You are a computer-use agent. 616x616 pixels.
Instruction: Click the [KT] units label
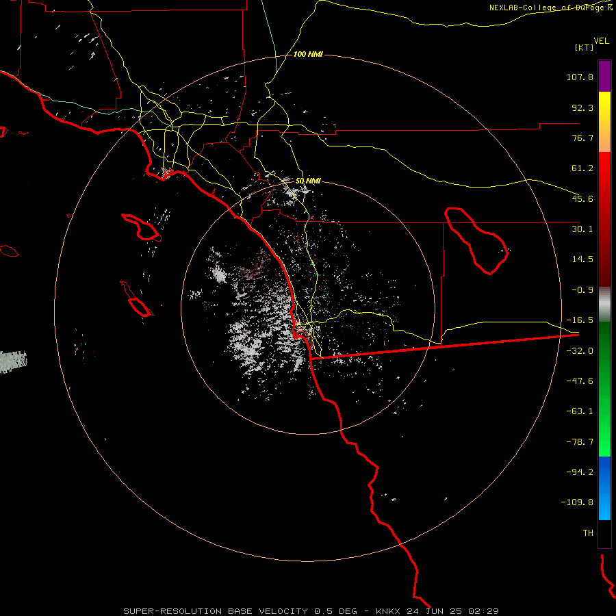coord(584,47)
